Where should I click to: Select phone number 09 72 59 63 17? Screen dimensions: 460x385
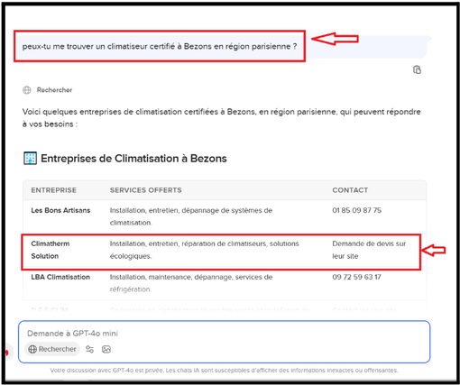click(356, 277)
